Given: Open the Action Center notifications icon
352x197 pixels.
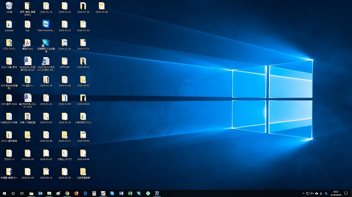Looking at the screenshot, I should pyautogui.click(x=346, y=193).
